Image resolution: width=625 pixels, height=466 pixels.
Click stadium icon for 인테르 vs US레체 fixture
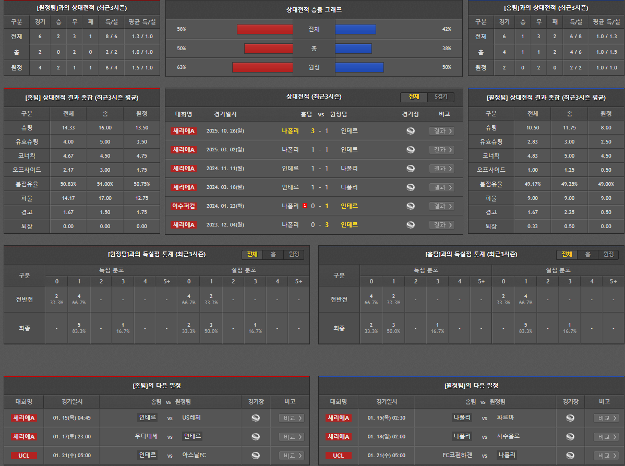click(x=256, y=418)
